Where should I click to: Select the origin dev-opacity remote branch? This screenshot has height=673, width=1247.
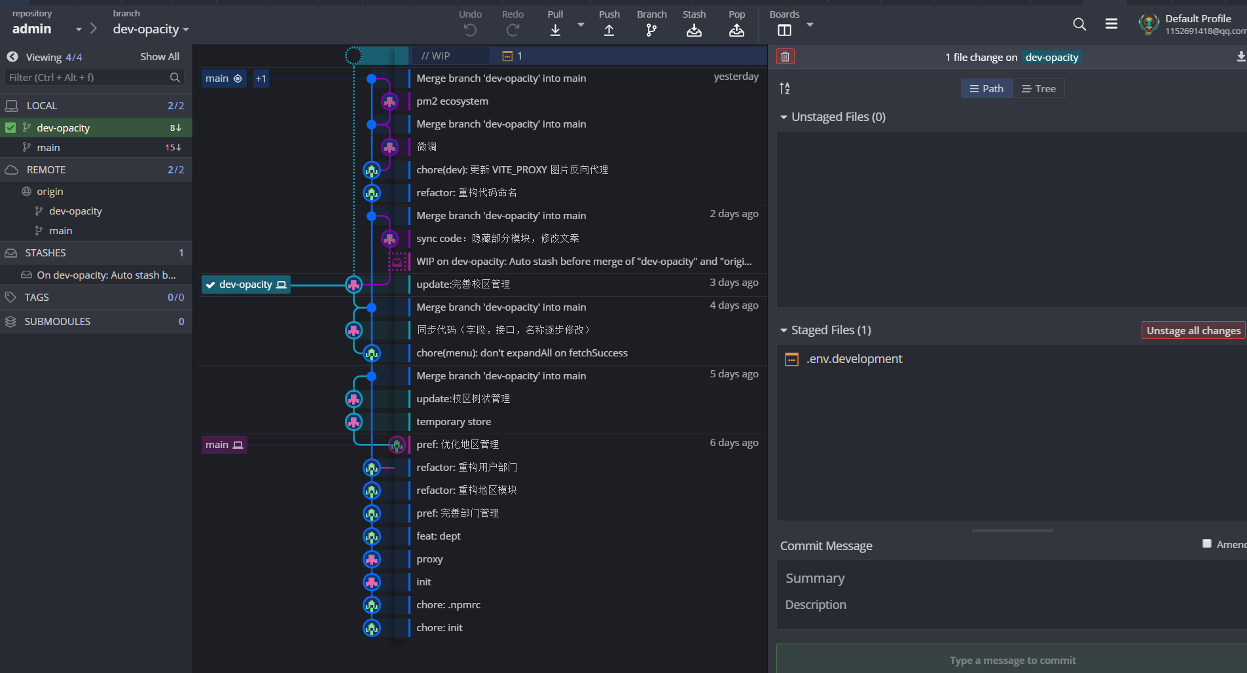pos(96,211)
